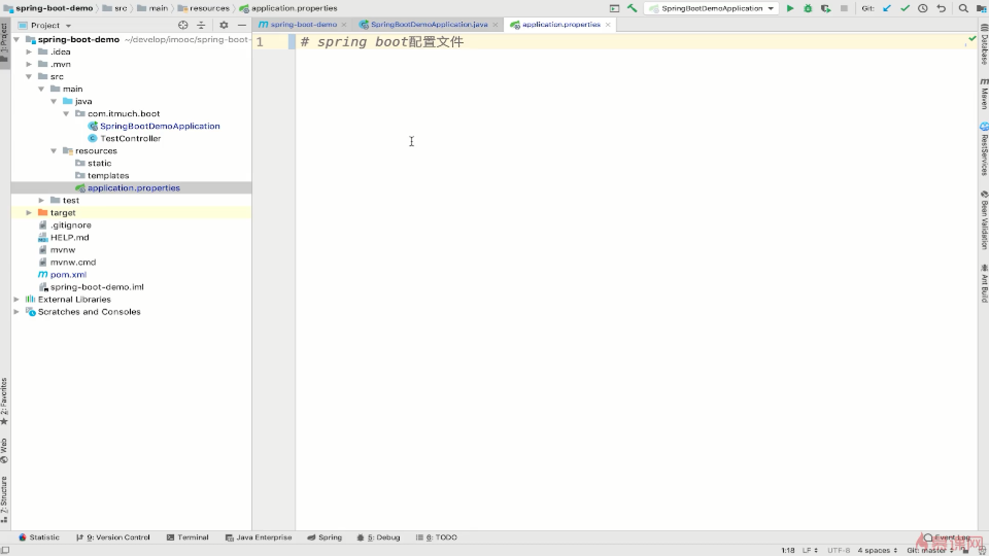Screen dimensions: 989x556
Task: Change line separator LF in status bar
Action: [810, 550]
